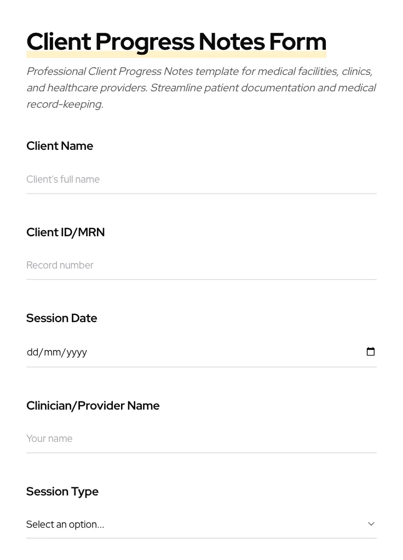Click the blank middle of the Session Date field

[219, 352]
